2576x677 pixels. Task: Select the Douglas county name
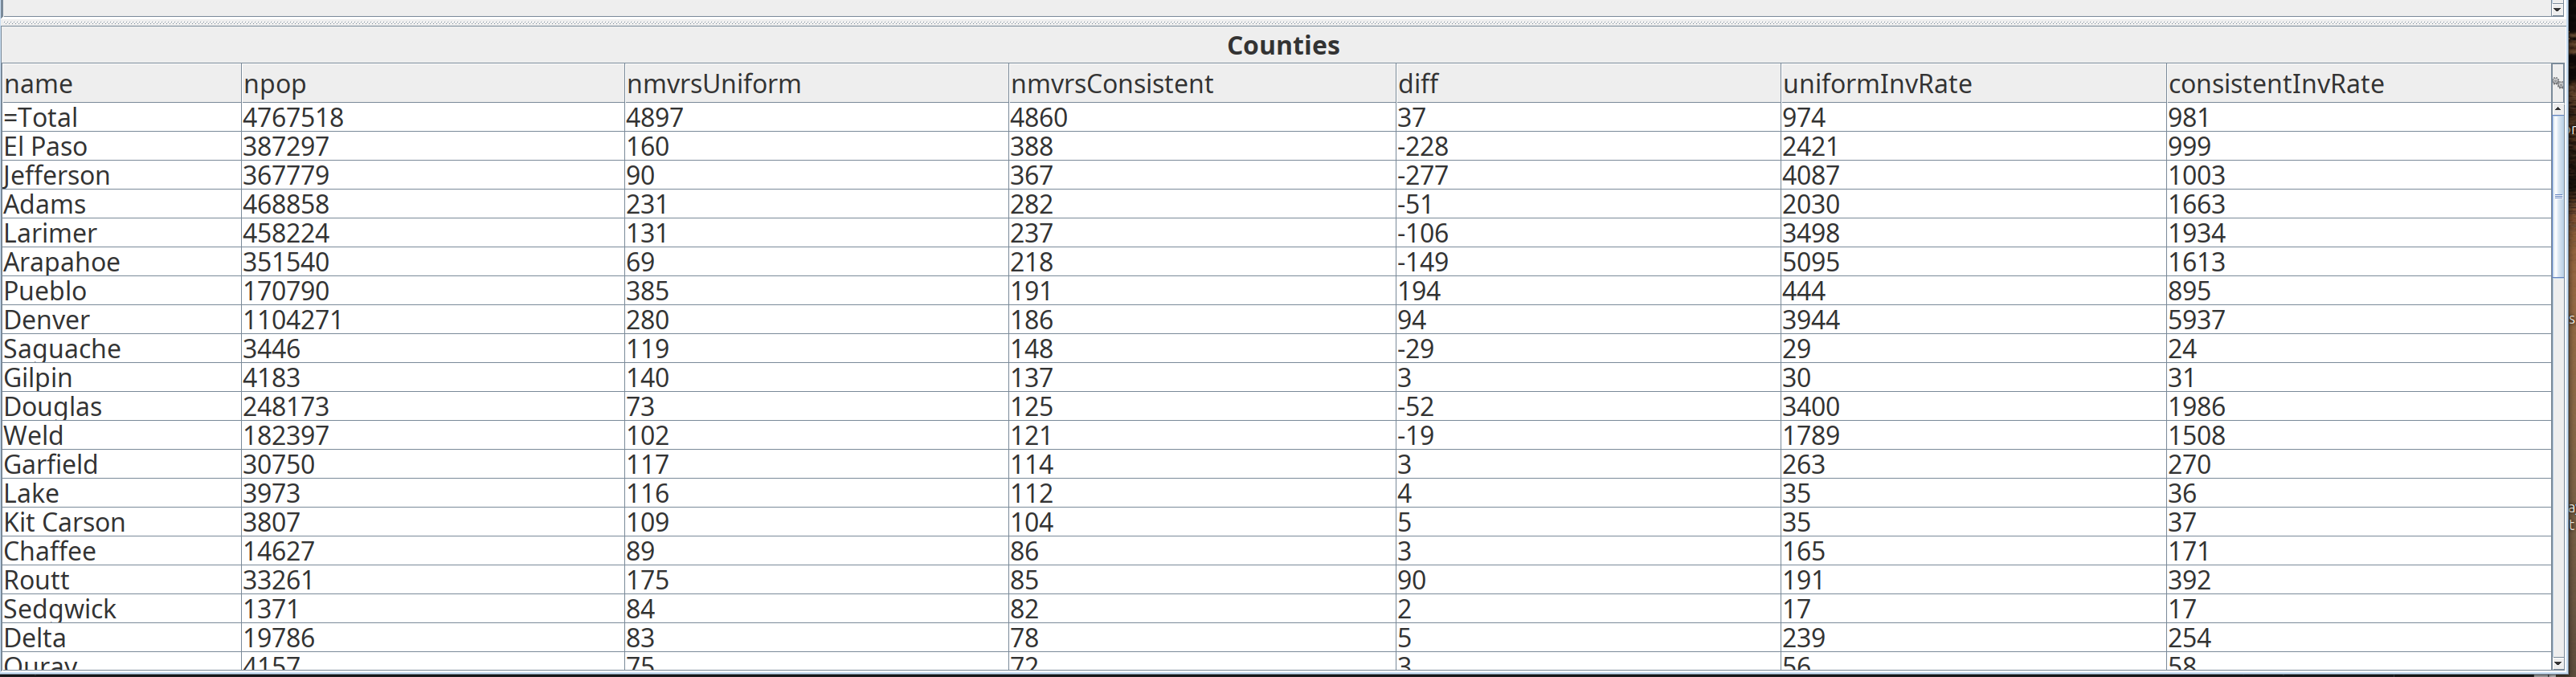(x=121, y=408)
